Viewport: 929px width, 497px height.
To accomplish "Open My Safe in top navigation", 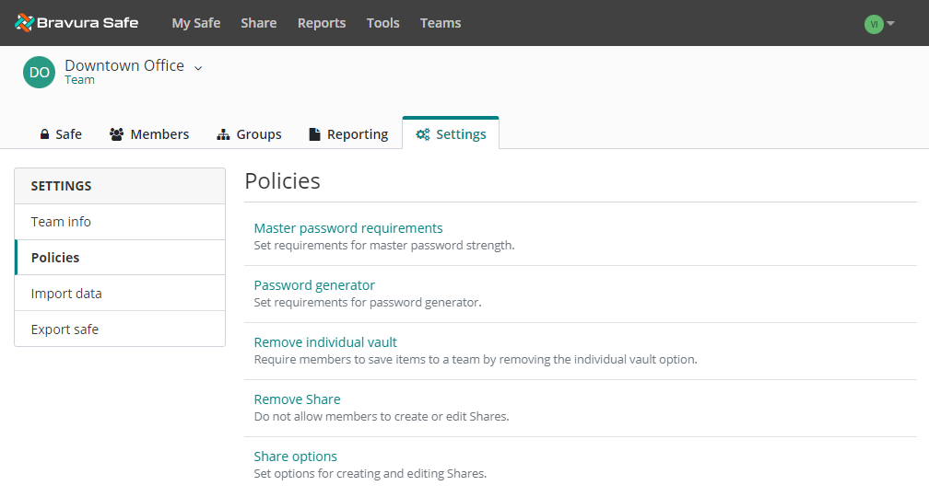I will coord(196,23).
